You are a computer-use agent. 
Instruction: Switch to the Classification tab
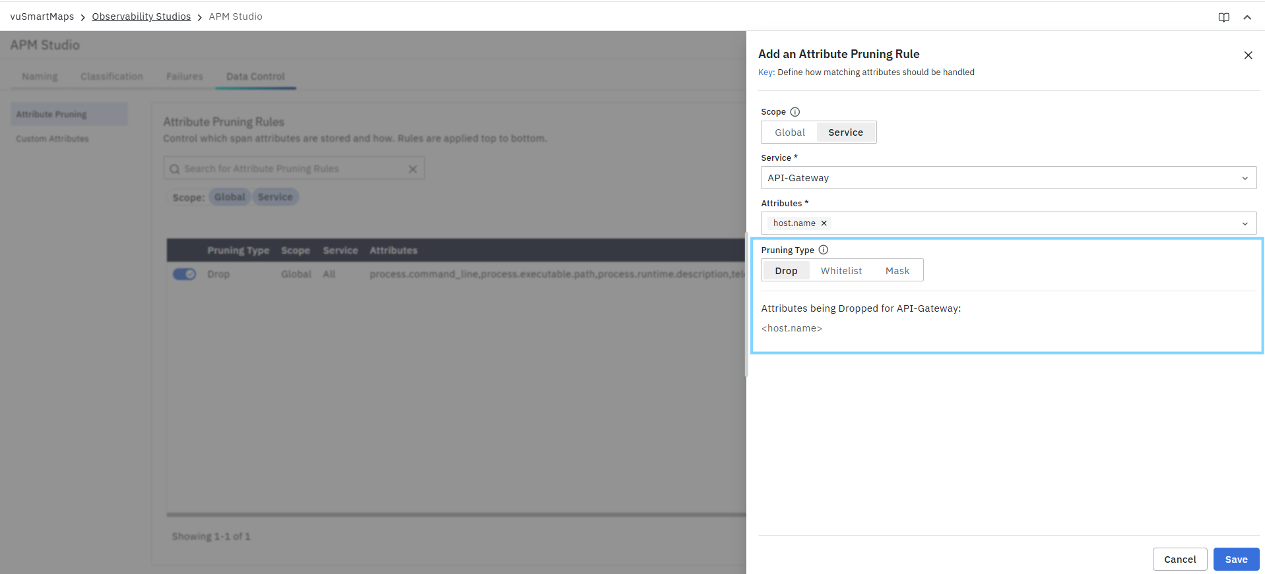[112, 76]
